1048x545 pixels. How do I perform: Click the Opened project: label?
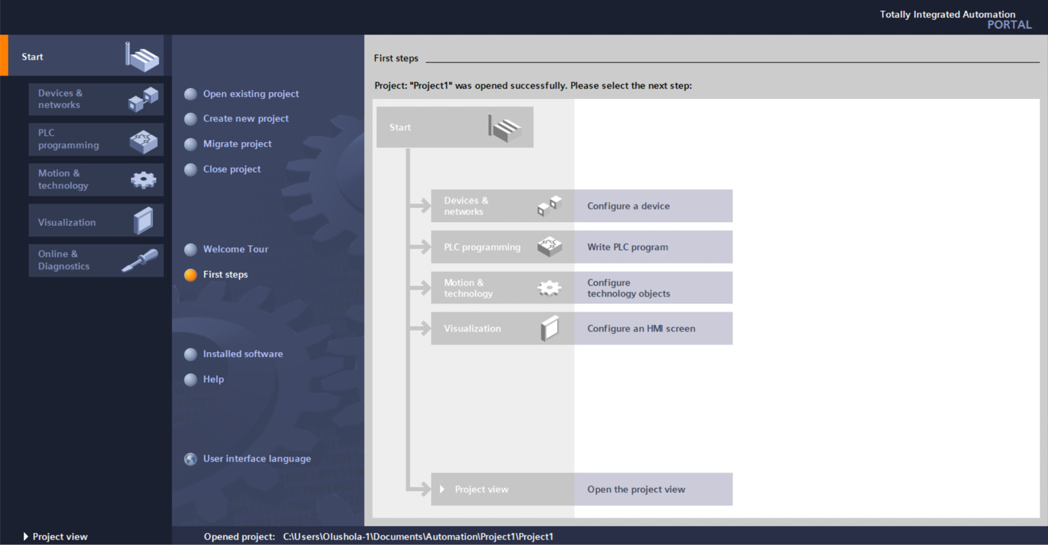[239, 537]
